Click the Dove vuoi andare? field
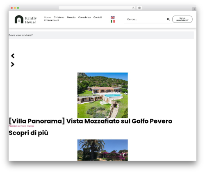 click(101, 35)
